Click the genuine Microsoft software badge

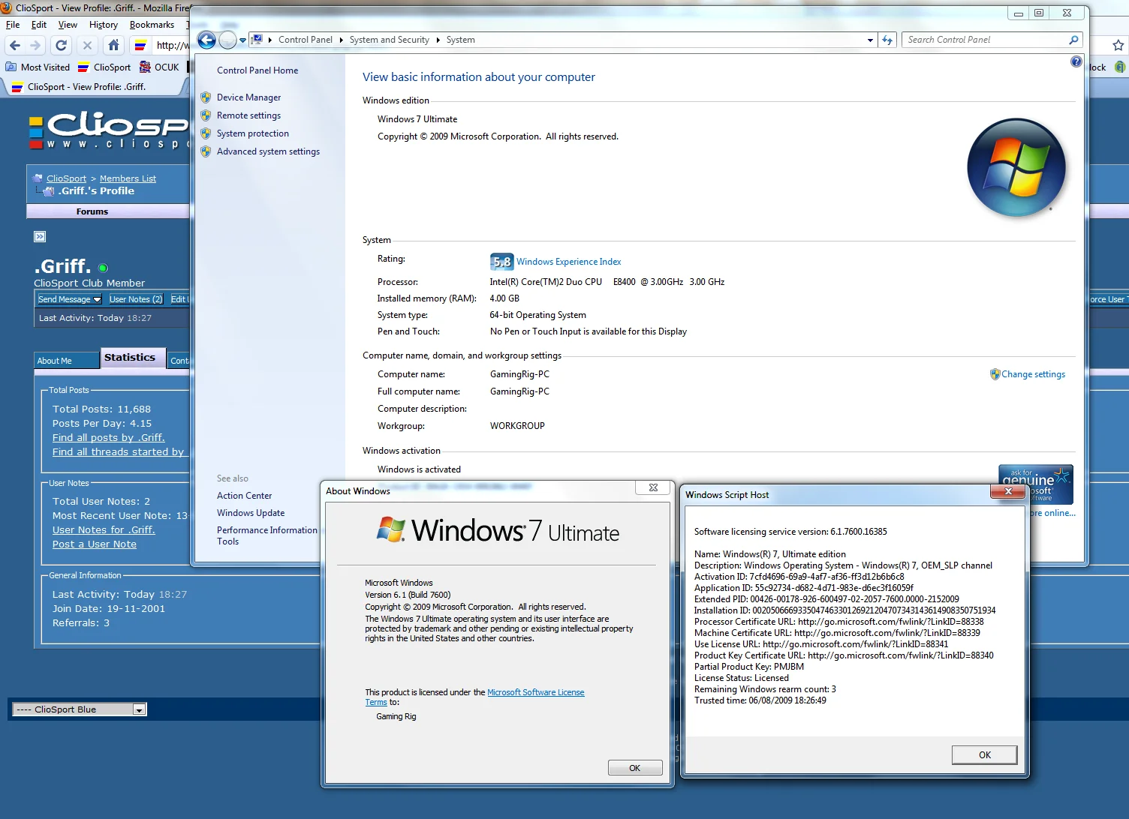(x=1036, y=484)
